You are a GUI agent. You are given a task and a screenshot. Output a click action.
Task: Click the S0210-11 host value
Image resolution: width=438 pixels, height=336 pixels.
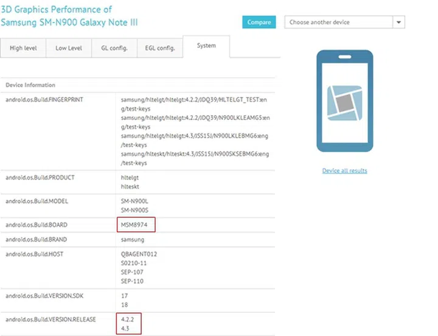(134, 263)
